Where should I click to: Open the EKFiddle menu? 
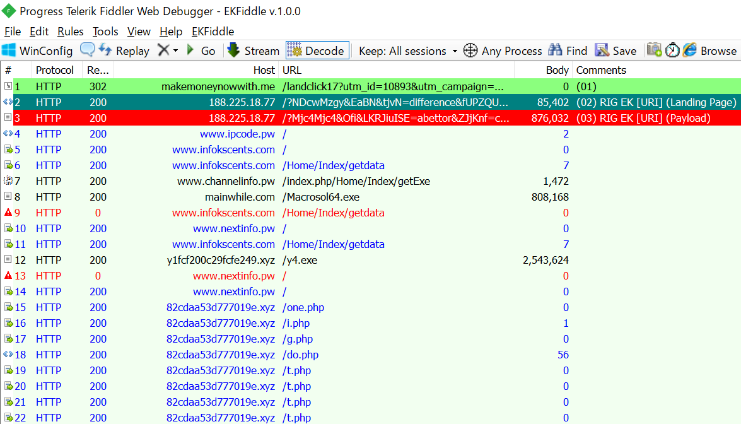(x=213, y=31)
